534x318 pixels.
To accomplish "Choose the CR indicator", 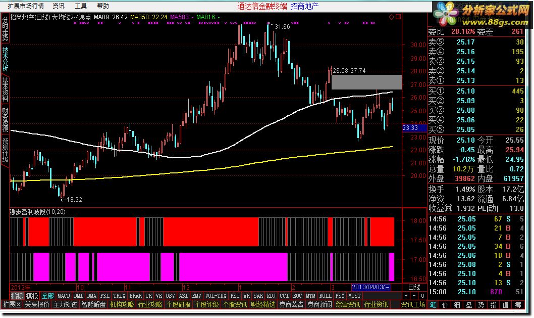I will click(x=149, y=296).
